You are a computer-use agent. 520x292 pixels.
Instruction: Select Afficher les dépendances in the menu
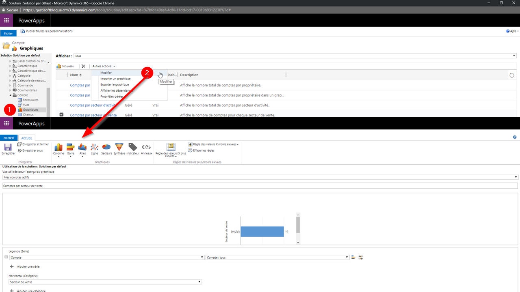pos(130,90)
